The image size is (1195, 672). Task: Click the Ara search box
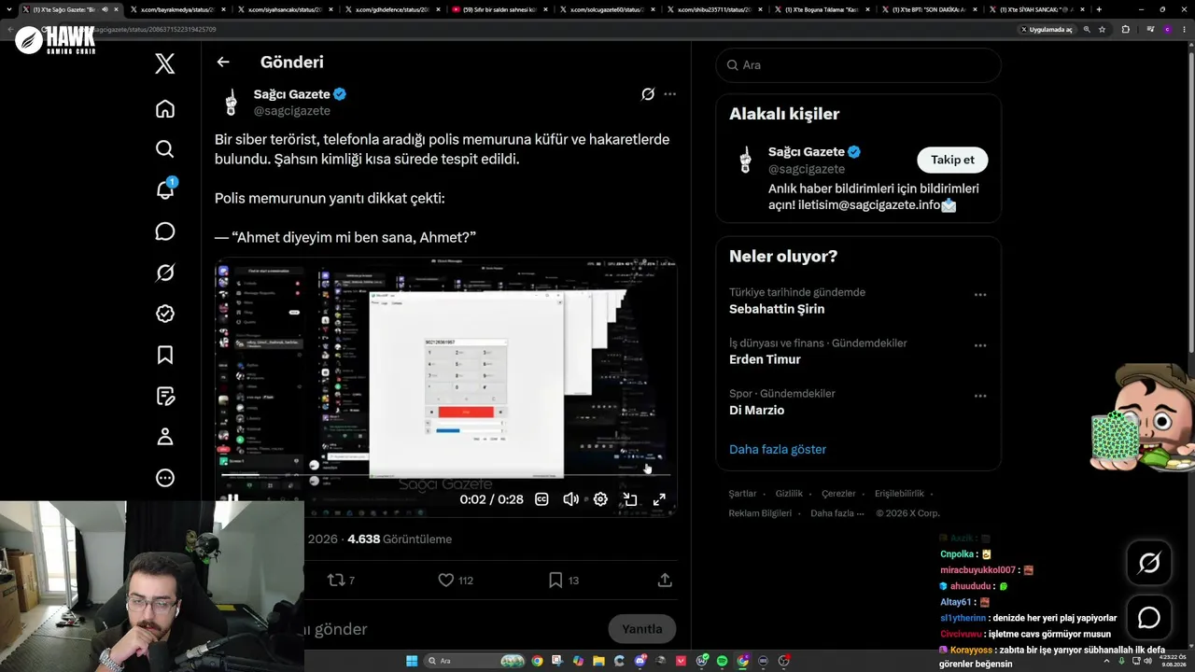(859, 65)
